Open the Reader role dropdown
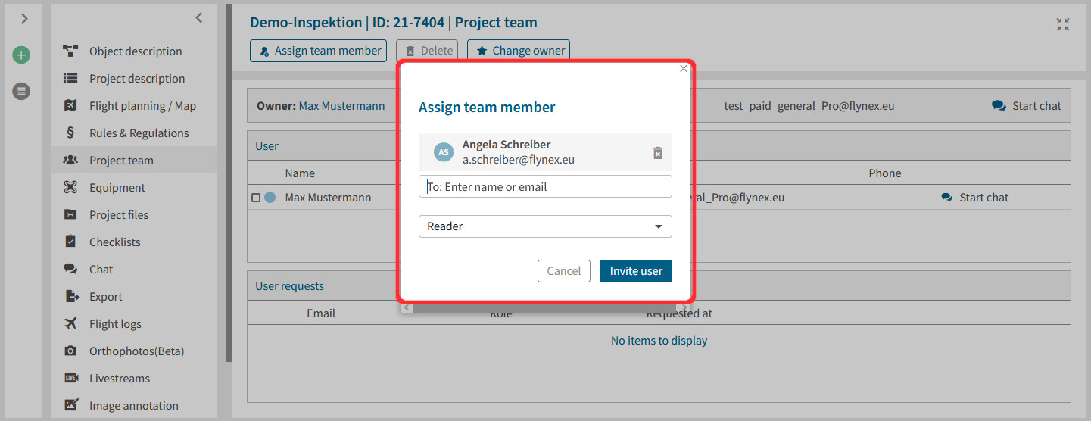 [x=545, y=226]
